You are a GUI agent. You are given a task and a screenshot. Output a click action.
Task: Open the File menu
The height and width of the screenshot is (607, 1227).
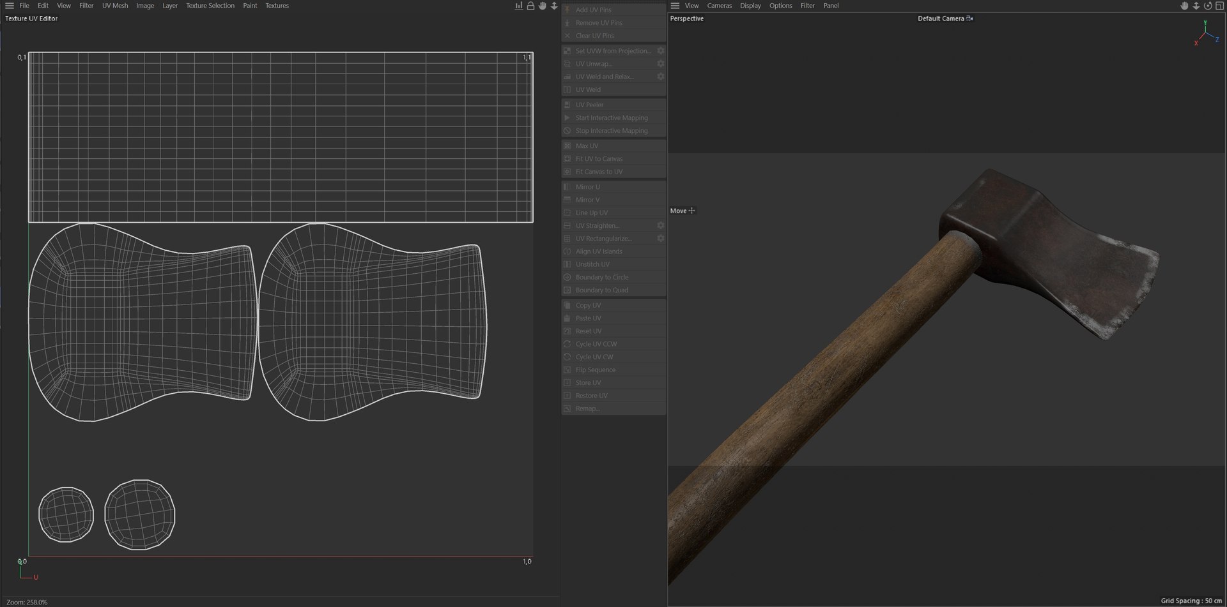coord(24,6)
